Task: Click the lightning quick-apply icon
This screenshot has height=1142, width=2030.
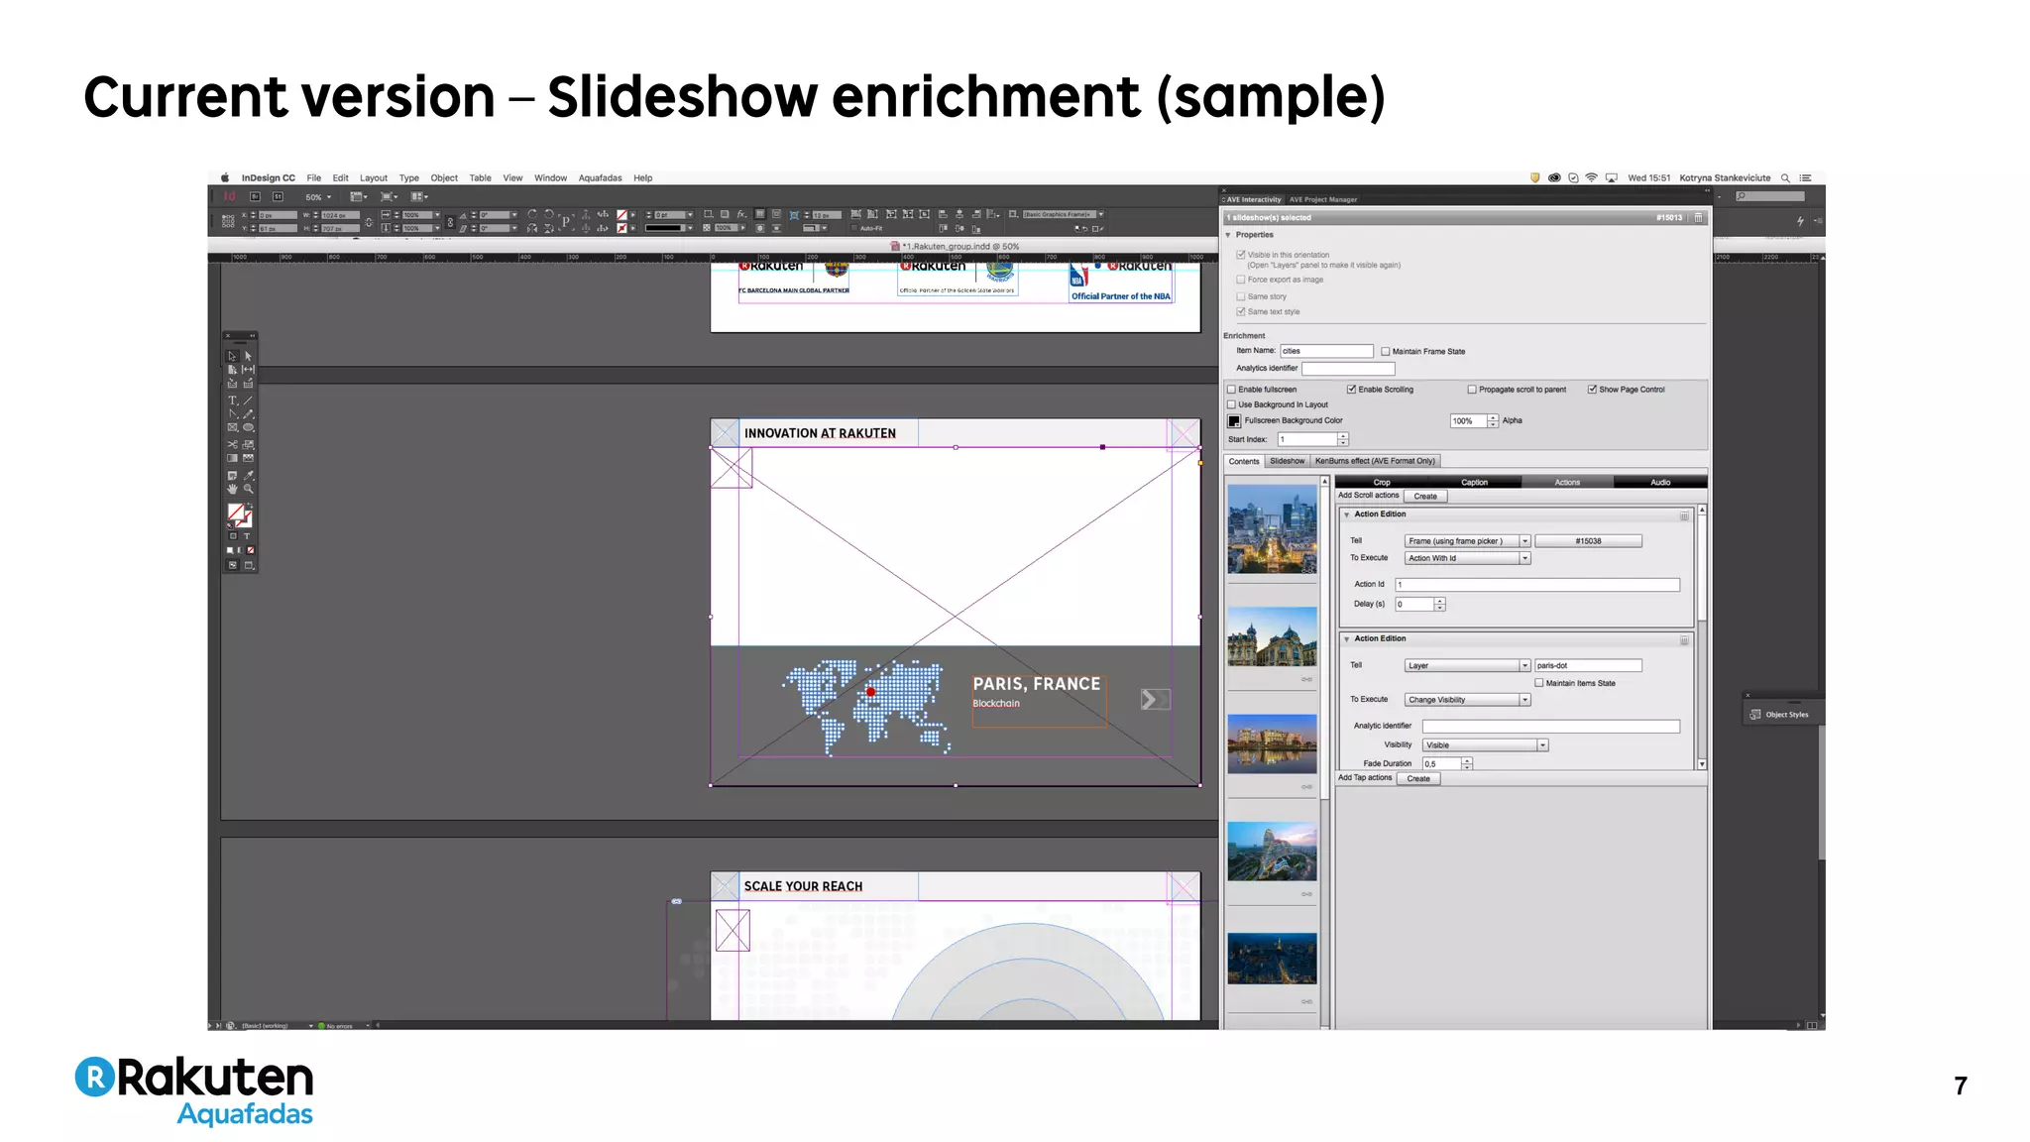Action: 1800,221
